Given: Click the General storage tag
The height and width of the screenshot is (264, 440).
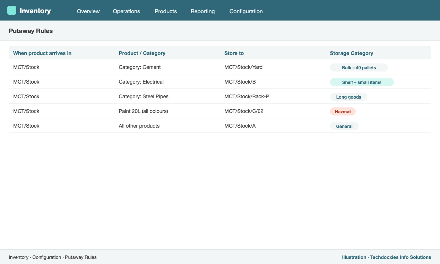Looking at the screenshot, I should pyautogui.click(x=344, y=126).
